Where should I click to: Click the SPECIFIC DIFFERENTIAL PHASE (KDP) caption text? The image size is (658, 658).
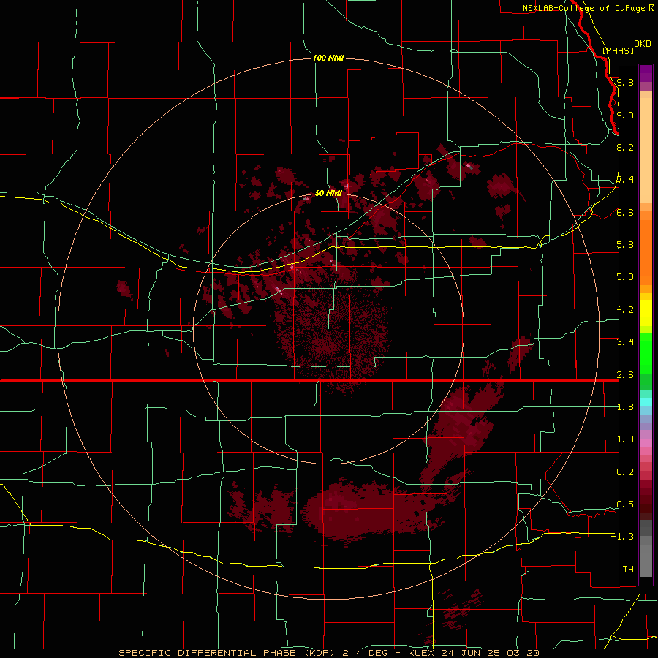tap(228, 653)
